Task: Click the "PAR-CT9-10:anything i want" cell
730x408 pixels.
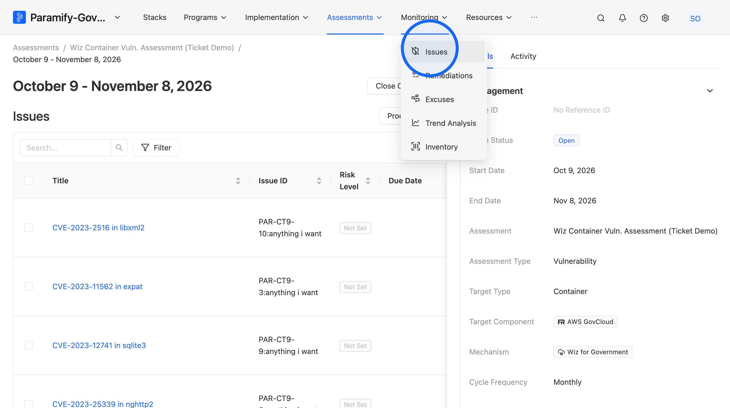Action: click(x=290, y=228)
